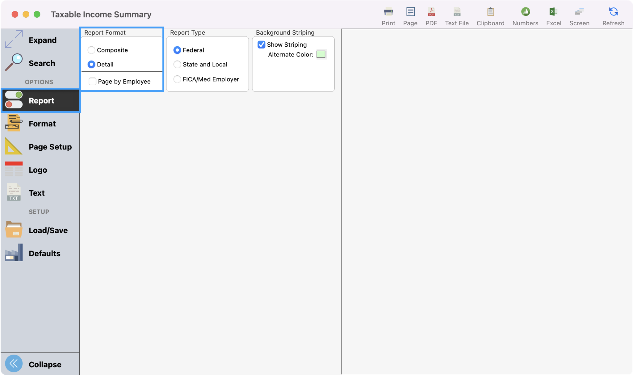The width and height of the screenshot is (633, 375).
Task: Change the alternate striping color
Action: pos(321,54)
